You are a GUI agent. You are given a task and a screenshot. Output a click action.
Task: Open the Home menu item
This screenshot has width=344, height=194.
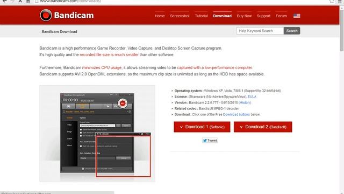point(160,16)
